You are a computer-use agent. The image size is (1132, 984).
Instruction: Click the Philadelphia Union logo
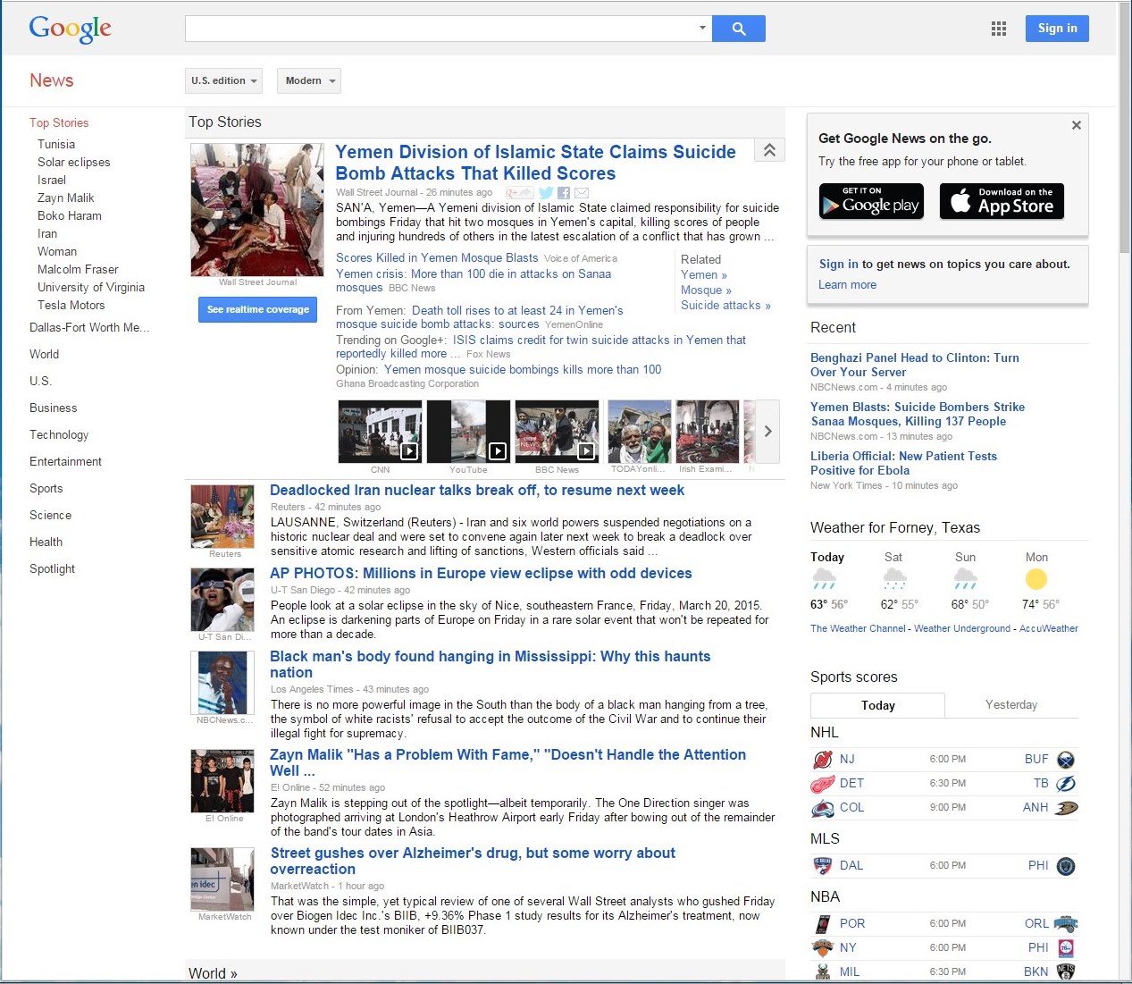[x=1065, y=866]
